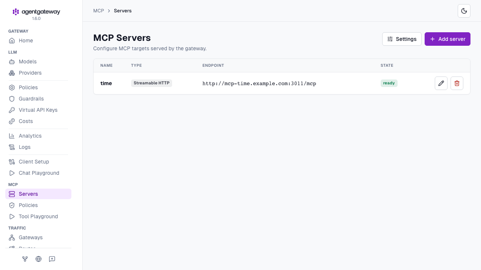The width and height of the screenshot is (481, 270).
Task: Click the feedback message-plus icon
Action: (x=52, y=259)
